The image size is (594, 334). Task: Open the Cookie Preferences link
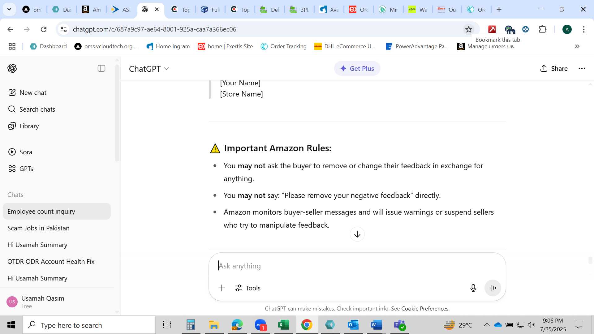[425, 308]
